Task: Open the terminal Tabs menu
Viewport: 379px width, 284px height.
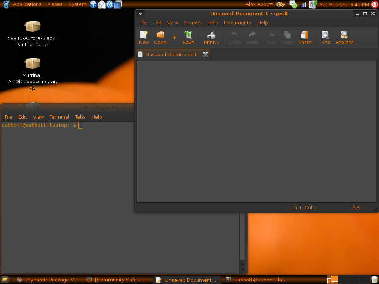Action: click(80, 117)
